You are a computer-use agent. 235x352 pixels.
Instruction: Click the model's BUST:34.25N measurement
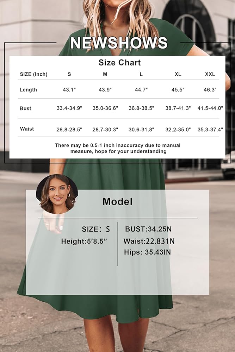click(148, 229)
